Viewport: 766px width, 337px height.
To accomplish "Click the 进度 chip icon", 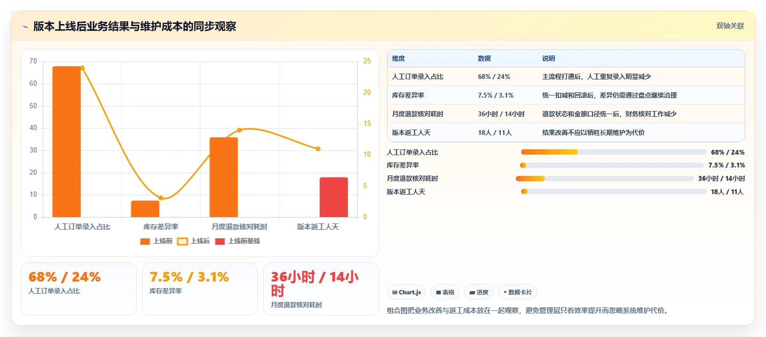I will (472, 292).
